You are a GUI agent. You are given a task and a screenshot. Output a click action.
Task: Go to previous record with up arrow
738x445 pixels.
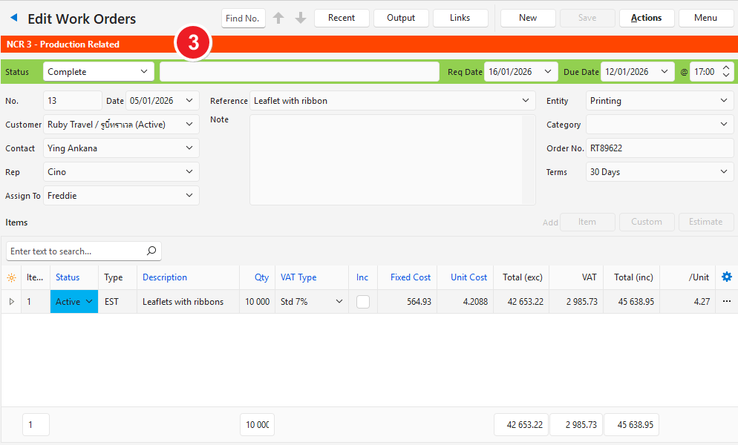[x=278, y=18]
